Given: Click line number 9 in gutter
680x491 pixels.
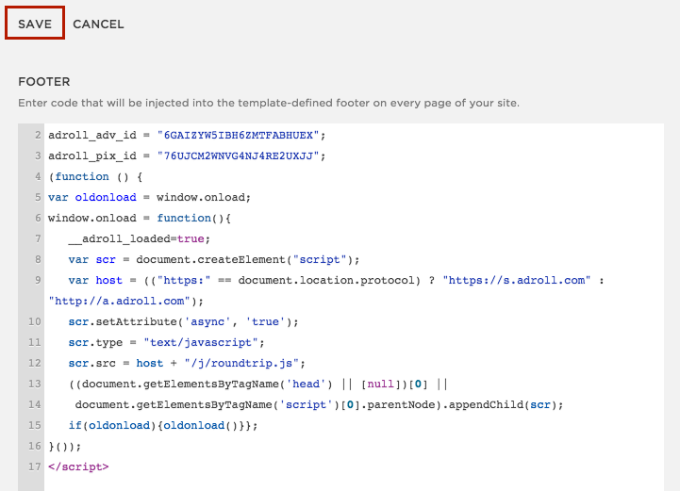Looking at the screenshot, I should 38,281.
